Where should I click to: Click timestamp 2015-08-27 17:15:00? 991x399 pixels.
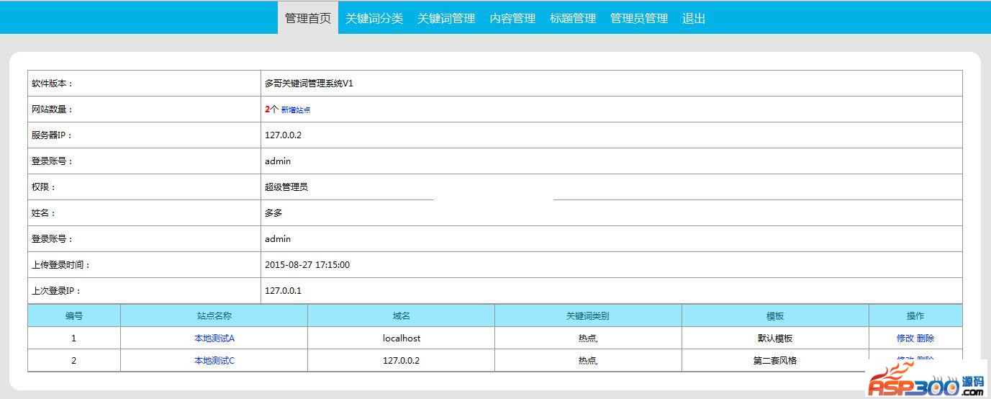coord(307,265)
